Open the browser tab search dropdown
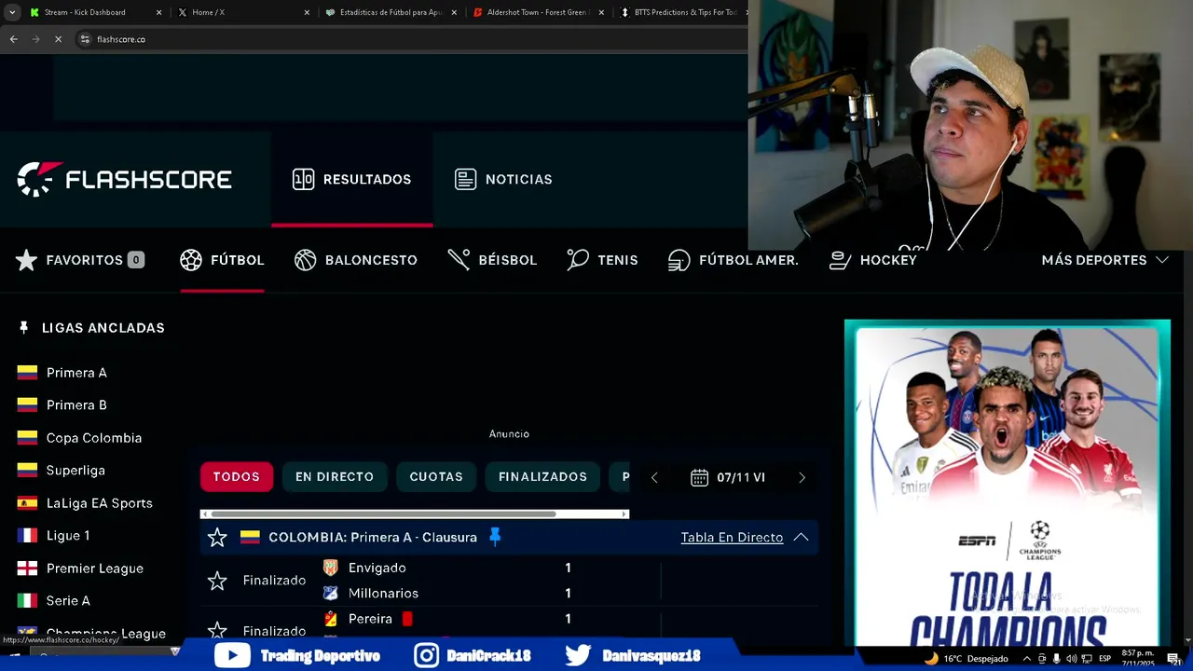 click(x=11, y=12)
